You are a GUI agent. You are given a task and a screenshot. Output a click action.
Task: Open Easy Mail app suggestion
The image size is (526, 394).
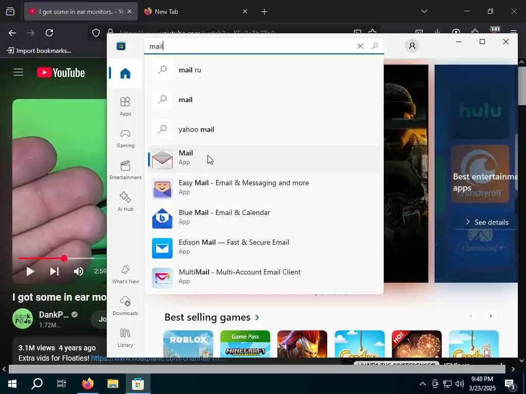point(264,188)
